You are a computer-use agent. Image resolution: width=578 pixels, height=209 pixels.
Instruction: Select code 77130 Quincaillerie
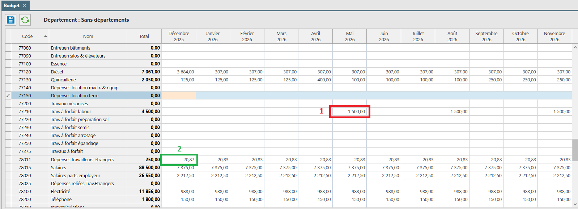coord(25,80)
